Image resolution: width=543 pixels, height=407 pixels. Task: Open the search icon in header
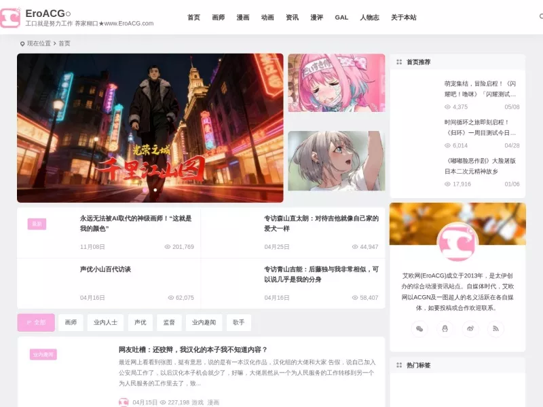pyautogui.click(x=541, y=16)
